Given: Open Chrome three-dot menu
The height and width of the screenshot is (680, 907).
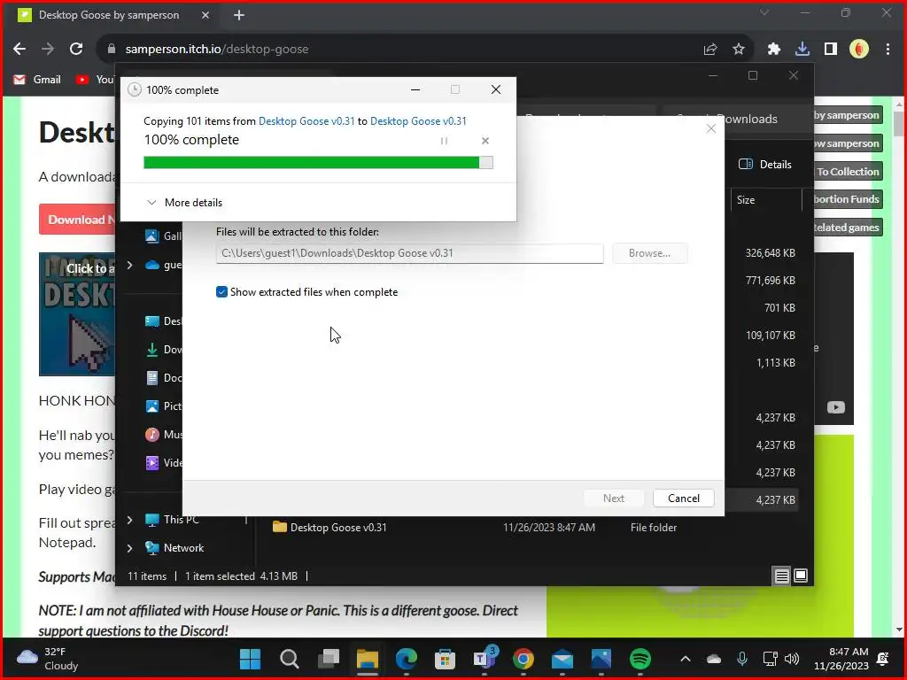Looking at the screenshot, I should (888, 50).
